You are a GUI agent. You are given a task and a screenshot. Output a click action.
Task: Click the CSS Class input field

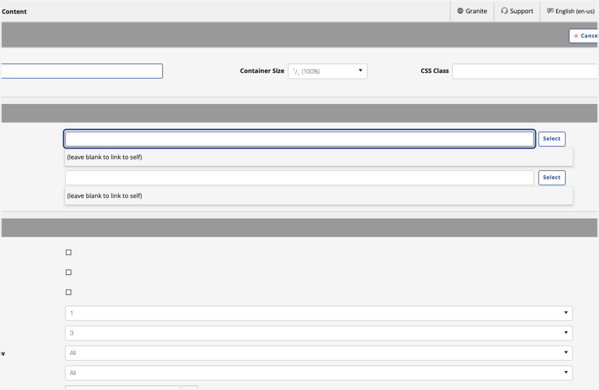point(525,71)
